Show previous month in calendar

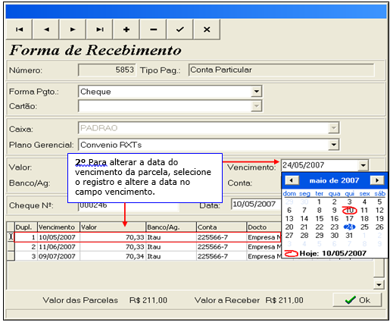tap(292, 180)
